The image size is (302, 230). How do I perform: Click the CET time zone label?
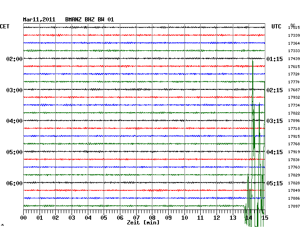click(5, 27)
